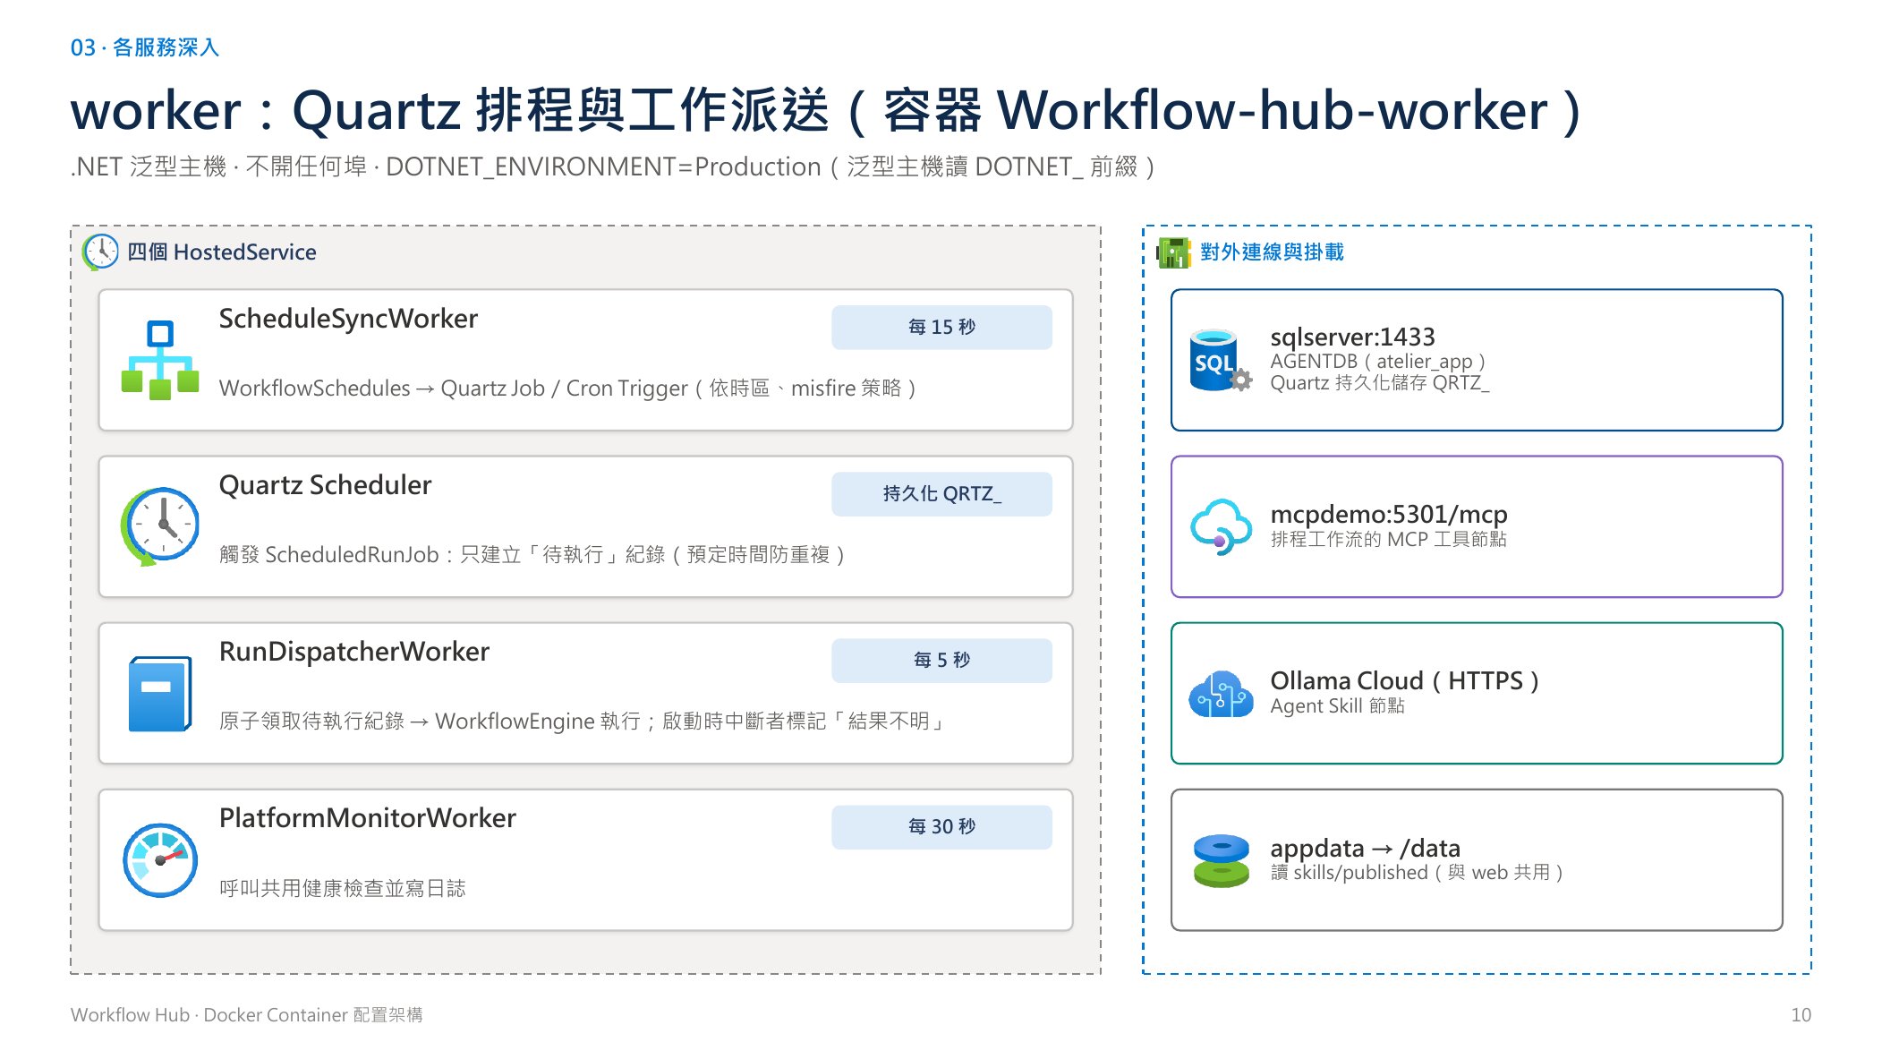The width and height of the screenshot is (1882, 1059).
Task: Click the PlatformMonitorWorker gauge icon
Action: click(160, 860)
